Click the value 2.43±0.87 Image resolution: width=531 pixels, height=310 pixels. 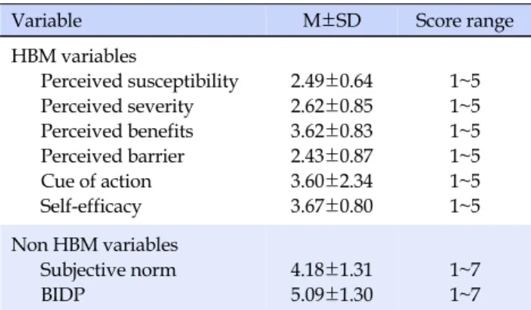pyautogui.click(x=332, y=156)
